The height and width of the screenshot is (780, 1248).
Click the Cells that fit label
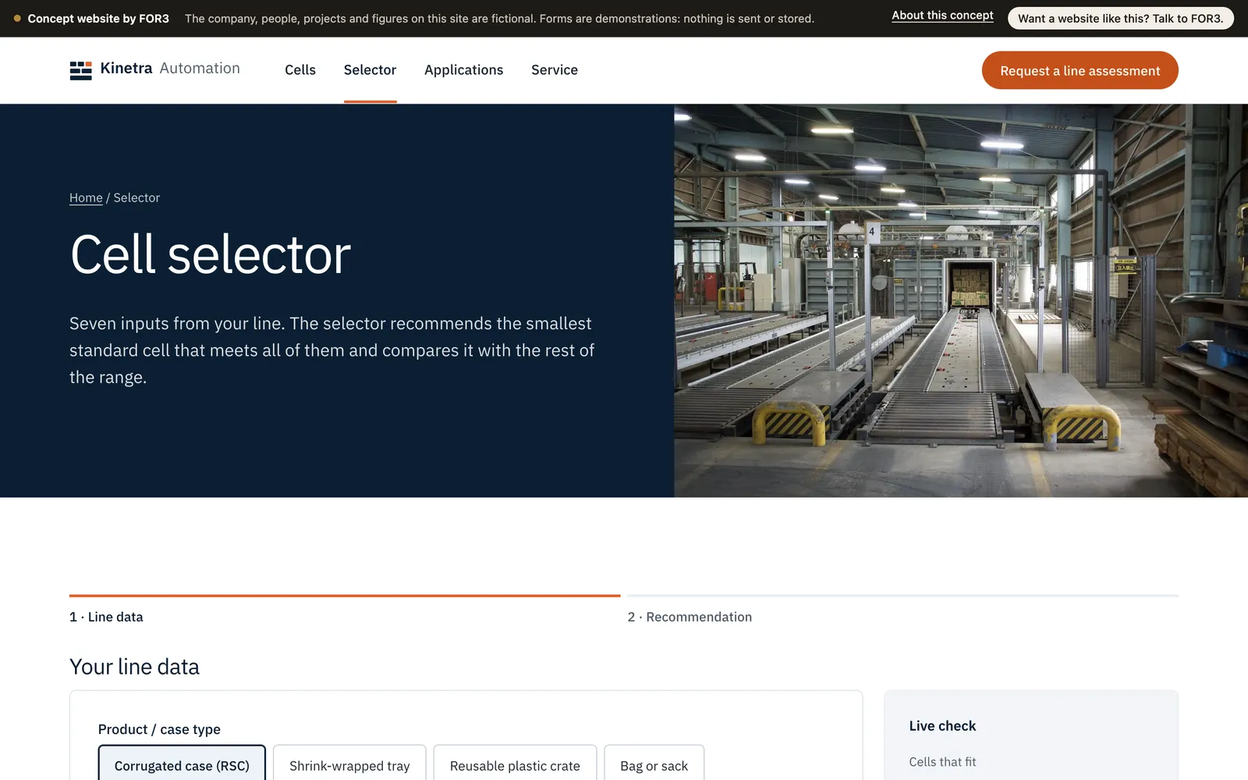[942, 762]
